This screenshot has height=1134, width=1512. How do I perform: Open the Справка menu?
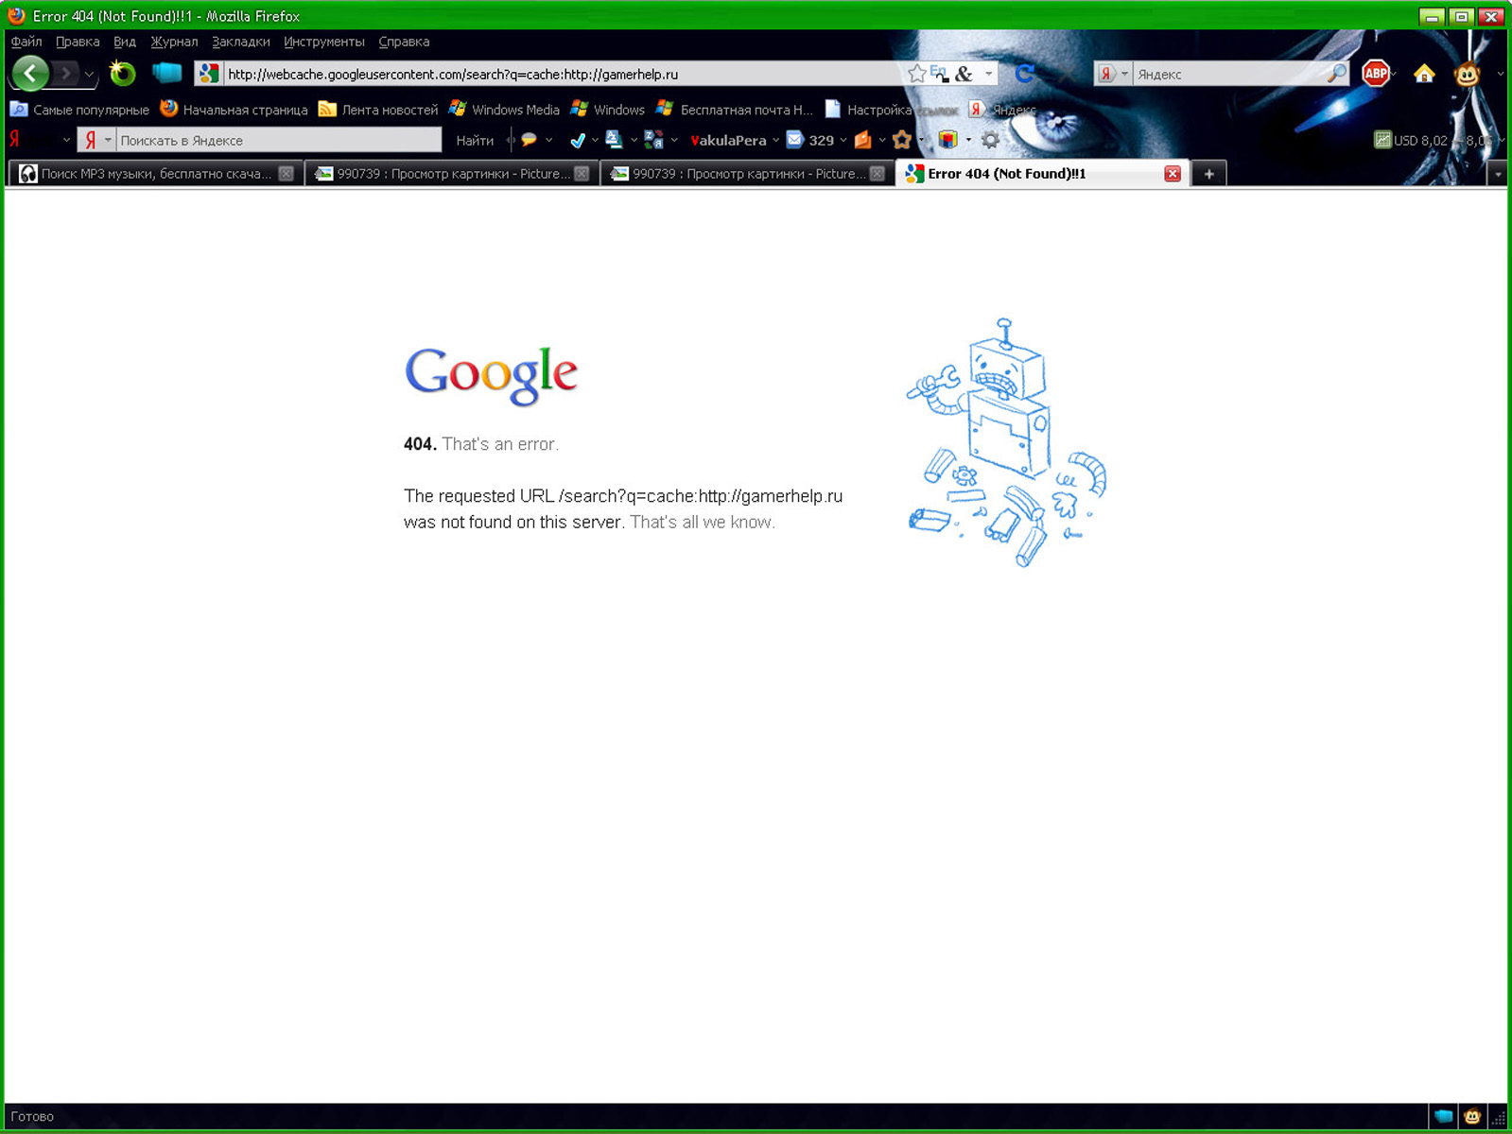404,42
